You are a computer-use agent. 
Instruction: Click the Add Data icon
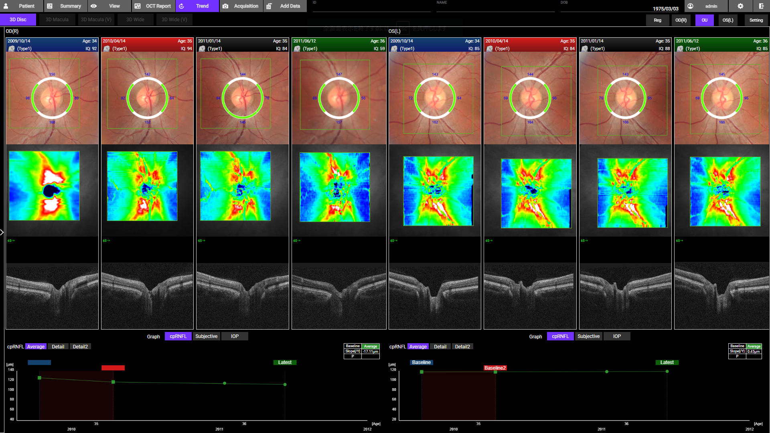[x=269, y=6]
